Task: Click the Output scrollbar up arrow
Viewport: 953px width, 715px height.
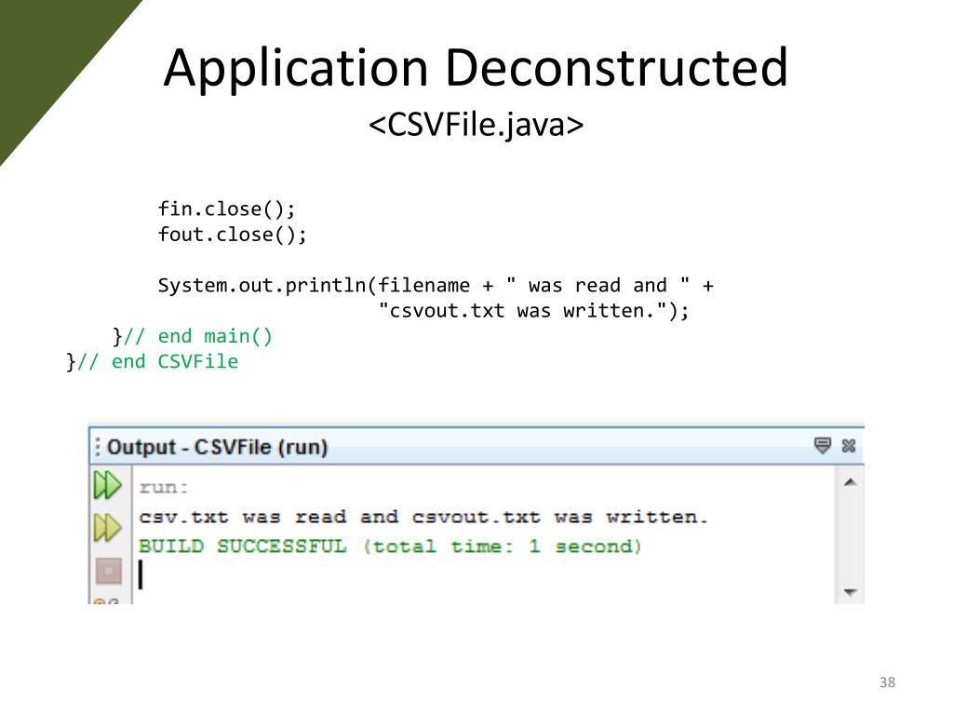Action: pos(851,482)
